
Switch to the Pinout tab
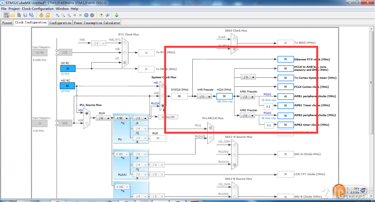[x=7, y=23]
